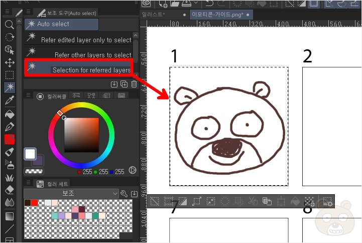Open the Approximate Color palette tab
Viewport: 362px width, 243px height.
pos(106,96)
